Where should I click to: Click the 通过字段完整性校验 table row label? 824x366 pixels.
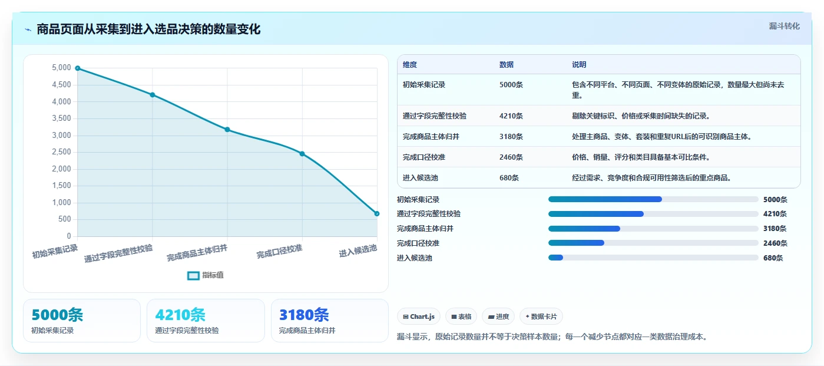(435, 116)
